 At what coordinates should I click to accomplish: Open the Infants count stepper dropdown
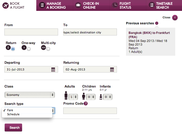[108, 97]
